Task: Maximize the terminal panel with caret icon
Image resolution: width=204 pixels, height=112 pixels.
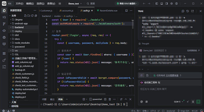Action: (126, 99)
